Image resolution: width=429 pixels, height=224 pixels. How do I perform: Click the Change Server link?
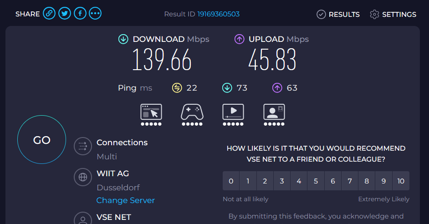(x=126, y=200)
